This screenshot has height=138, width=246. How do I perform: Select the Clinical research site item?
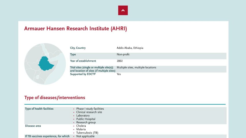(89, 112)
